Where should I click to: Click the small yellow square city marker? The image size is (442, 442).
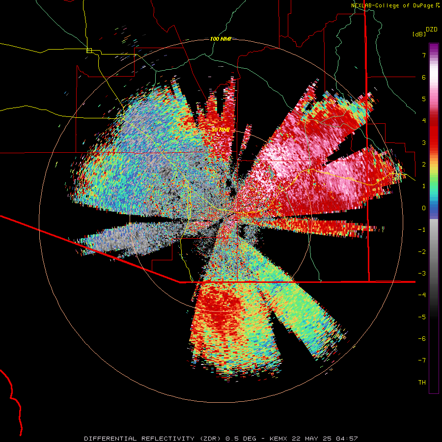click(89, 51)
